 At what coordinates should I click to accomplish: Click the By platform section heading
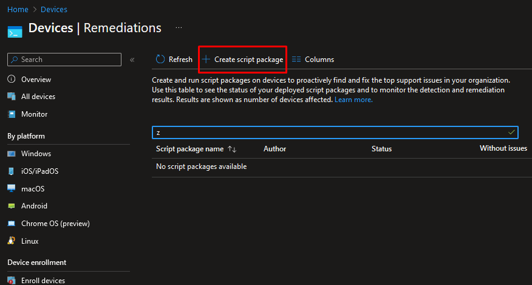click(26, 136)
